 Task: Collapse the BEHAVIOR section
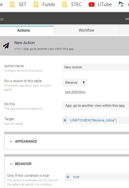coord(11,164)
